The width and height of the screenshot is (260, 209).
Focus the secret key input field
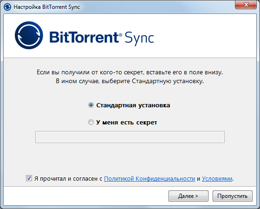pyautogui.click(x=130, y=137)
